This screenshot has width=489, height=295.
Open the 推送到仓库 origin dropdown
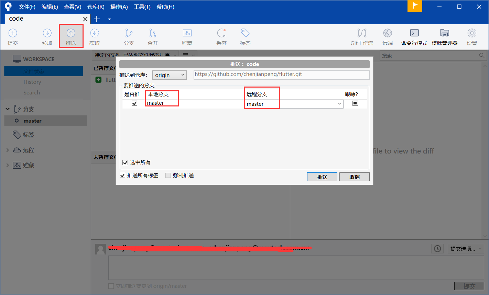coord(169,75)
